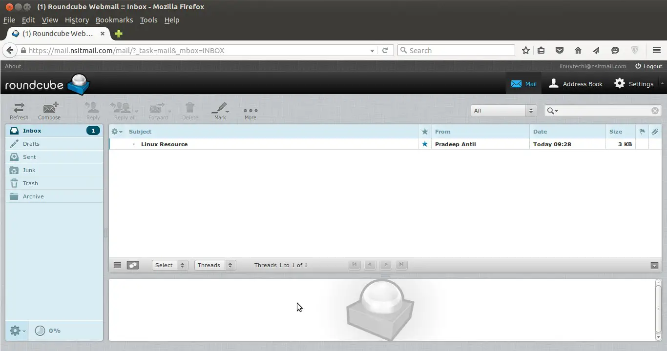Switch to Mail task
This screenshot has width=667, height=351.
pos(523,84)
